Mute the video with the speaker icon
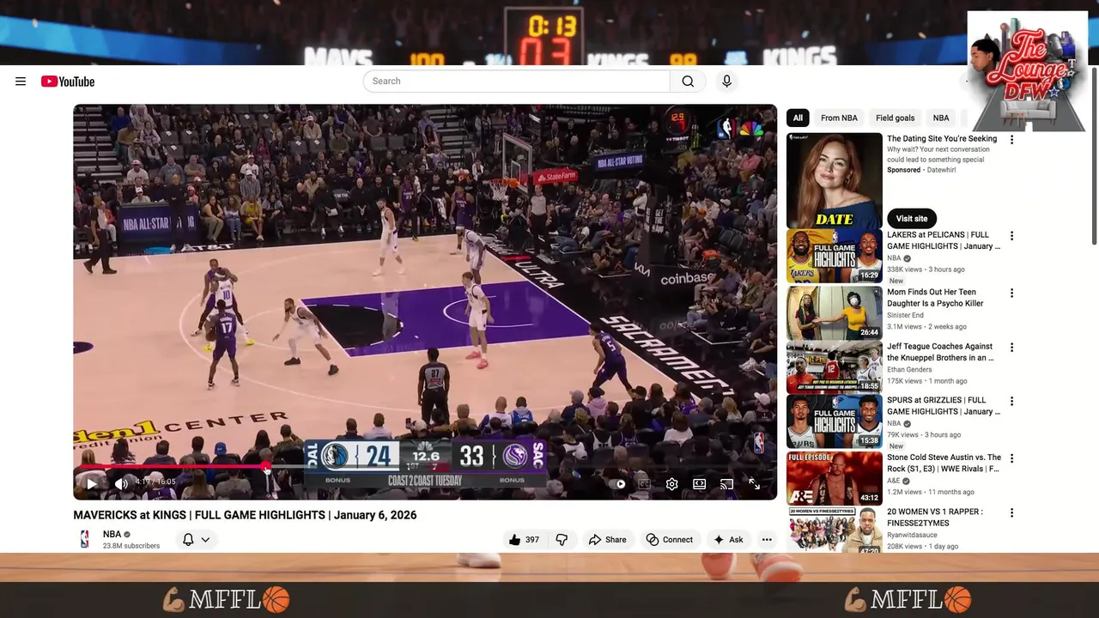The height and width of the screenshot is (618, 1099). coord(121,484)
